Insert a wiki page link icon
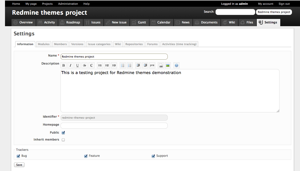This screenshot has height=171, width=300. tap(161, 65)
